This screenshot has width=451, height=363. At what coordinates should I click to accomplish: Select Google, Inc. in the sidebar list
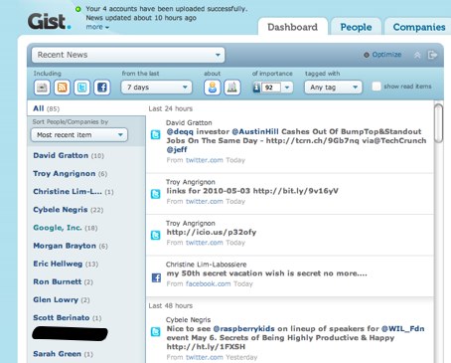pos(66,228)
